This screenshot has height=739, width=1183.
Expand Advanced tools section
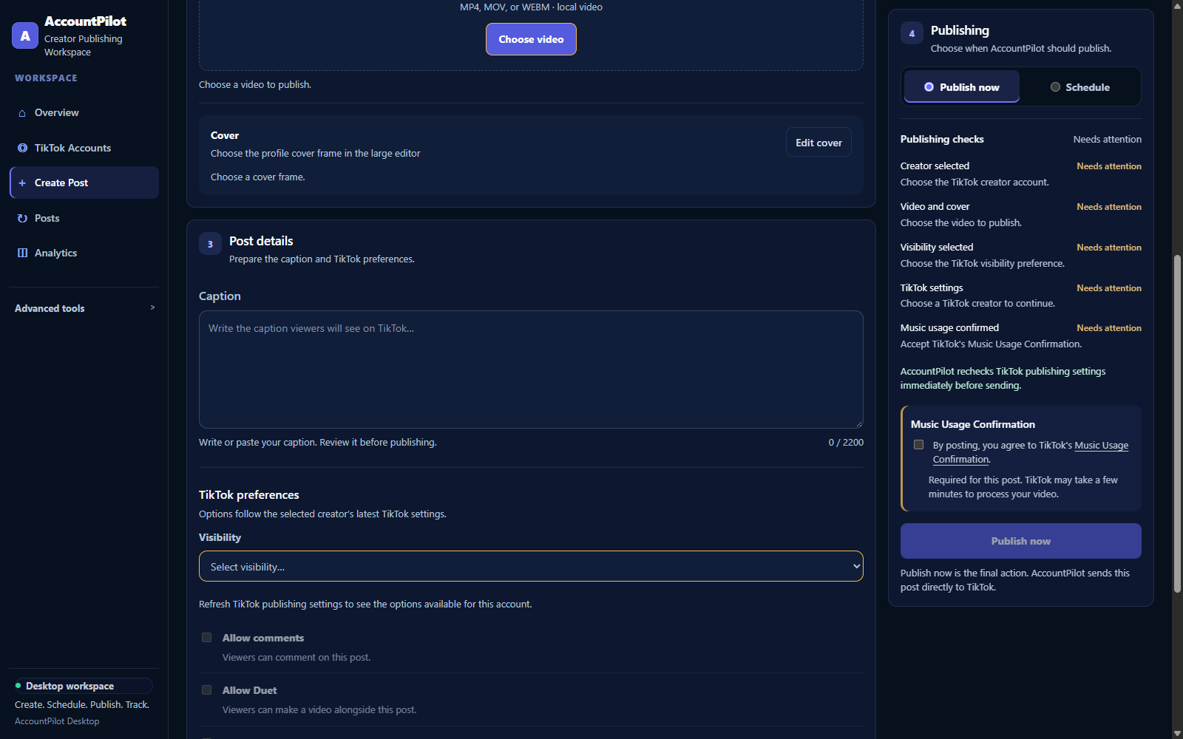click(x=84, y=308)
